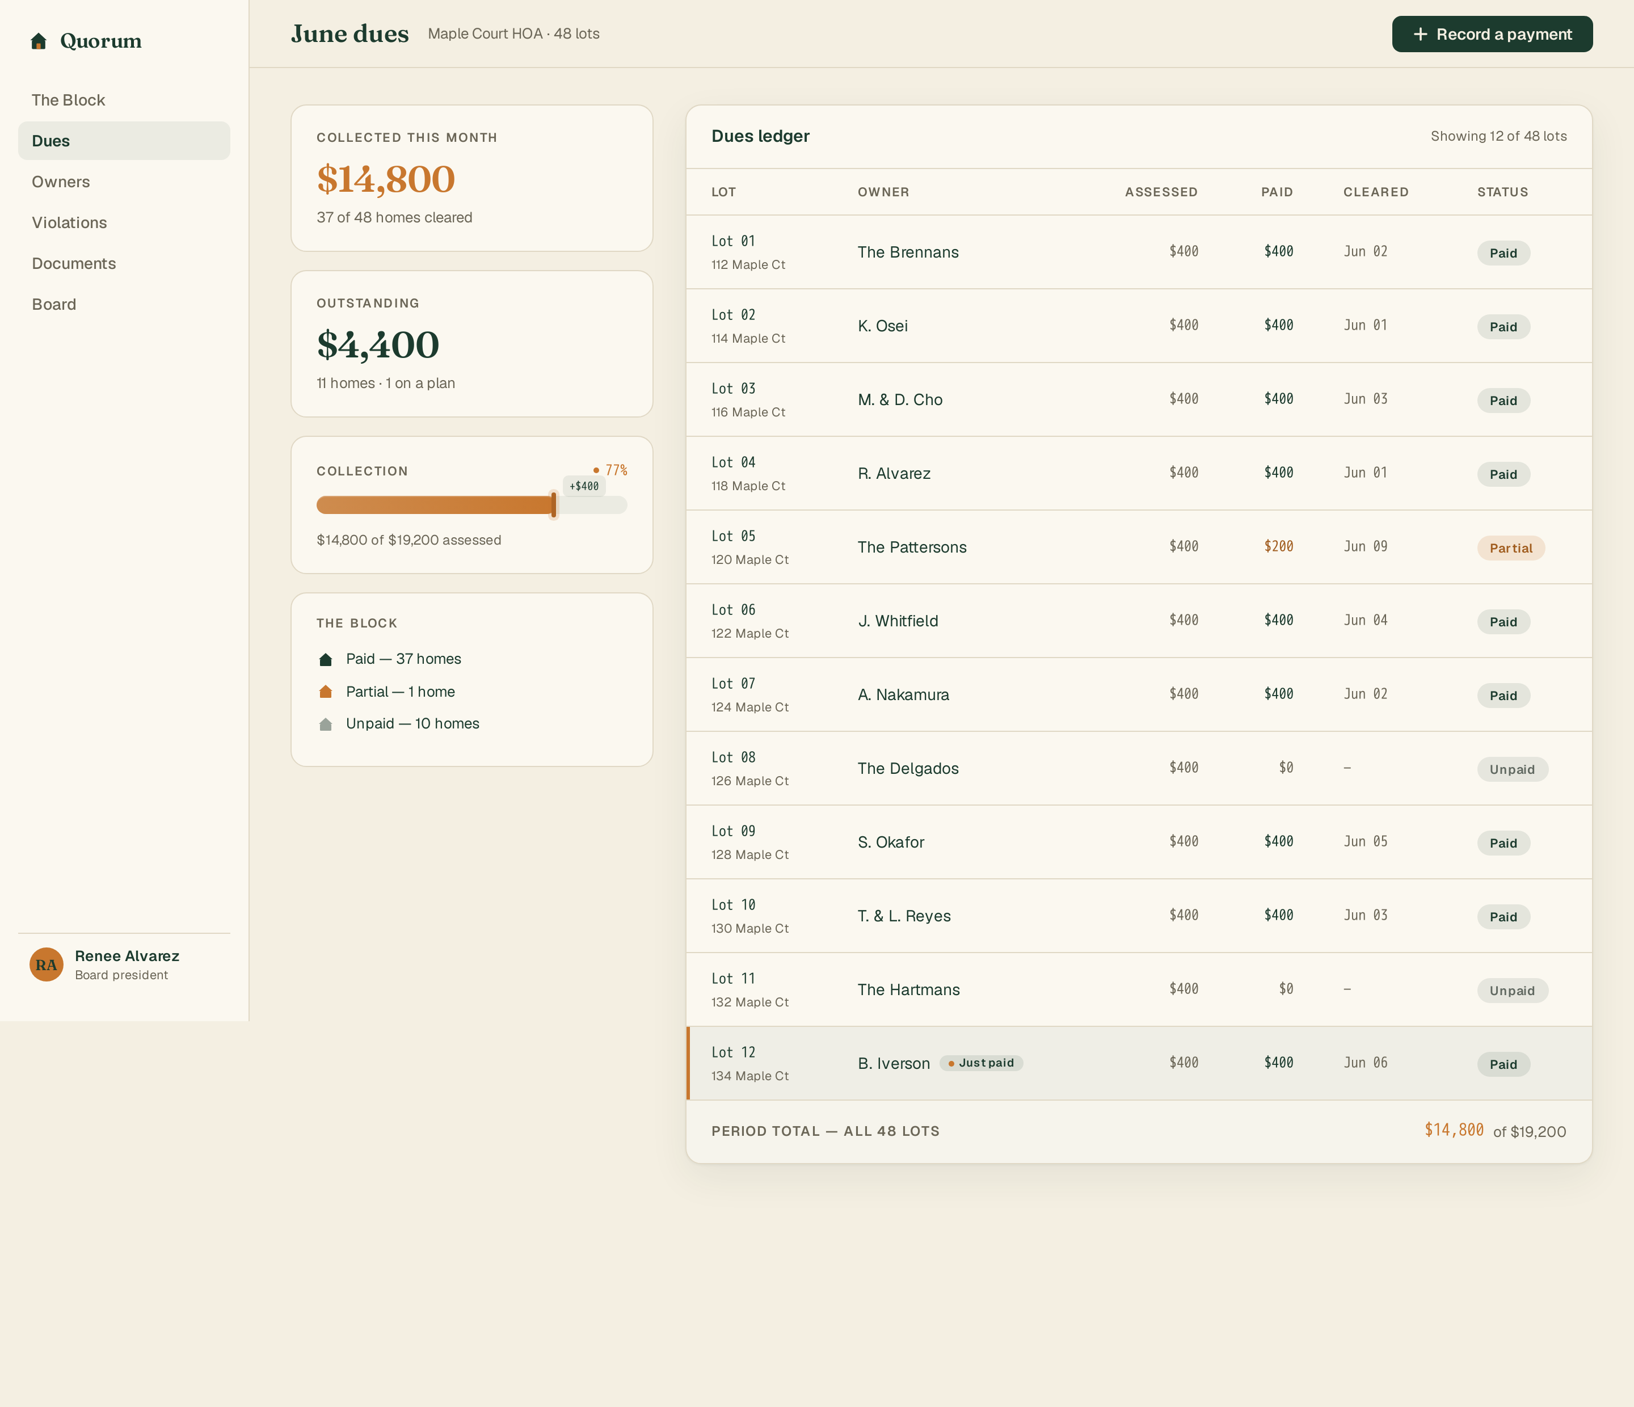Open the Violations section
This screenshot has height=1407, width=1634.
[x=124, y=223]
